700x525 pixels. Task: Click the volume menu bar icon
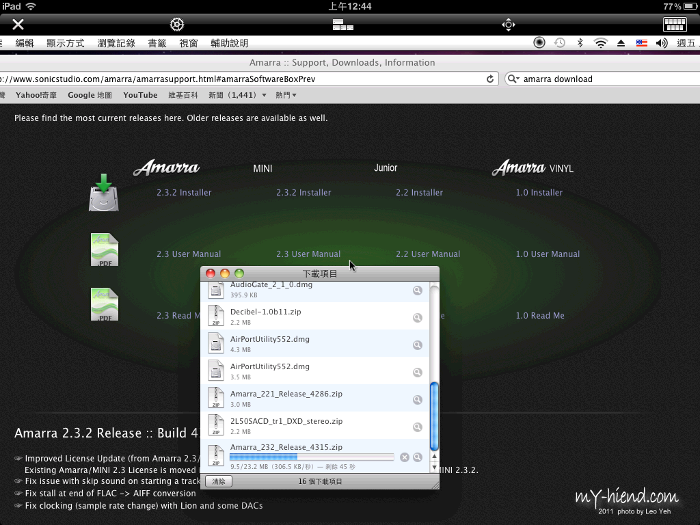point(662,43)
